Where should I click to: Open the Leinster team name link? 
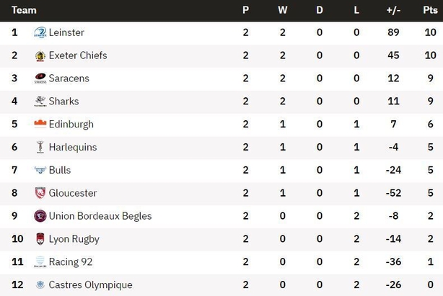coord(66,32)
